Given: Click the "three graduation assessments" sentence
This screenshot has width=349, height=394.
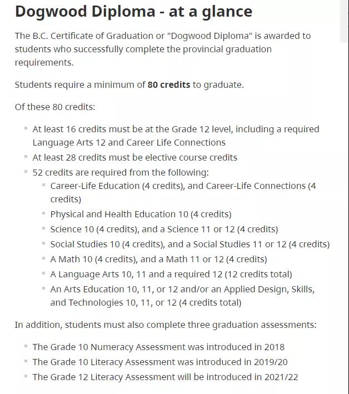Looking at the screenshot, I should pos(165,325).
